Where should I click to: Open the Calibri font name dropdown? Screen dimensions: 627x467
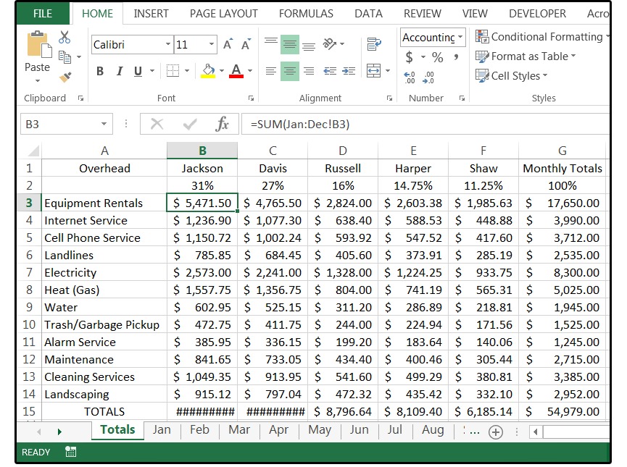(x=168, y=44)
